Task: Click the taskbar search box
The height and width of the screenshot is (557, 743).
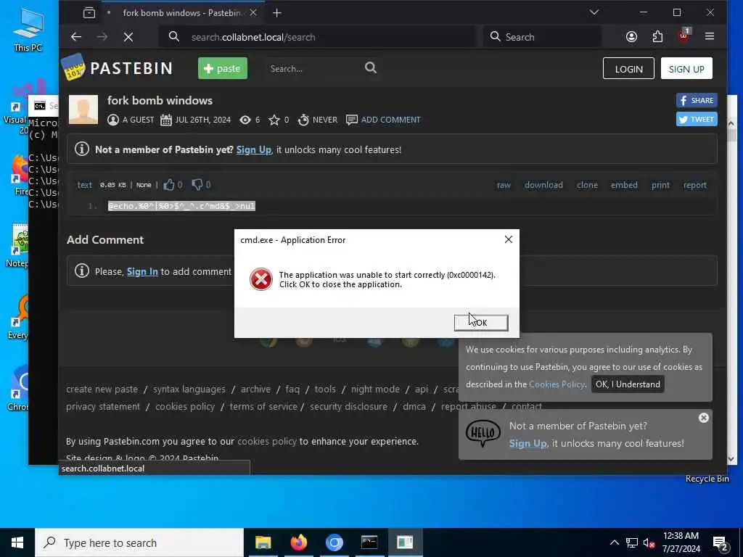Action: pos(139,542)
